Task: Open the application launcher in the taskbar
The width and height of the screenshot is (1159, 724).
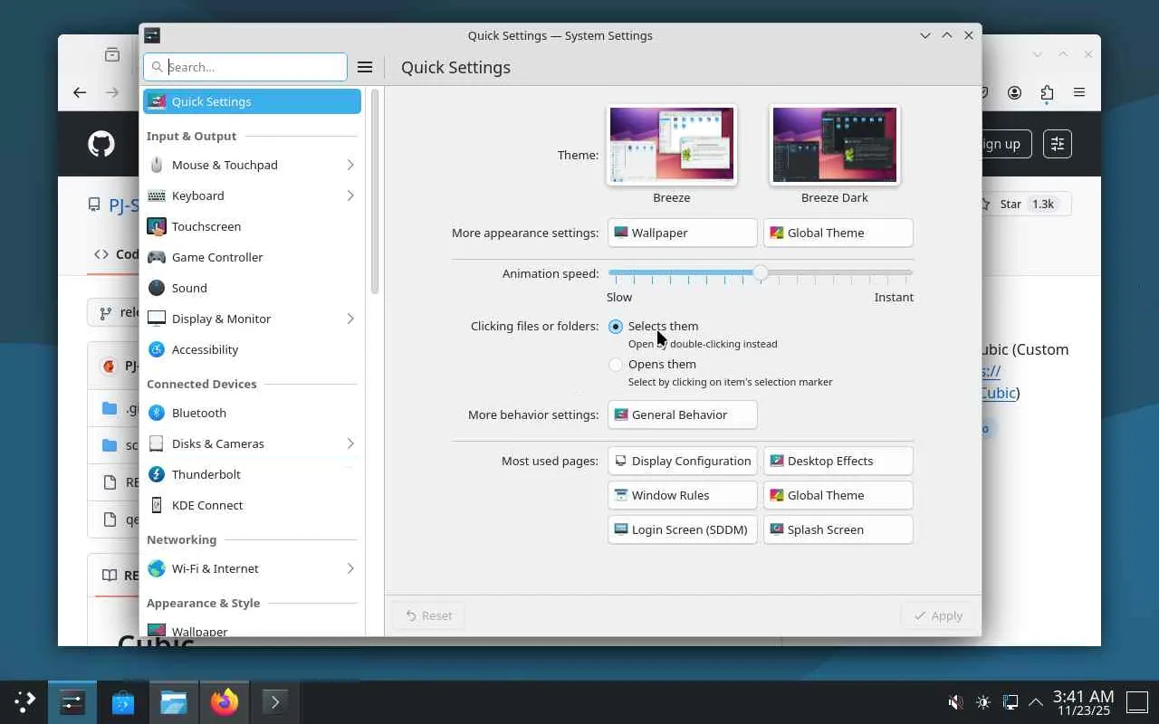Action: [x=24, y=701]
